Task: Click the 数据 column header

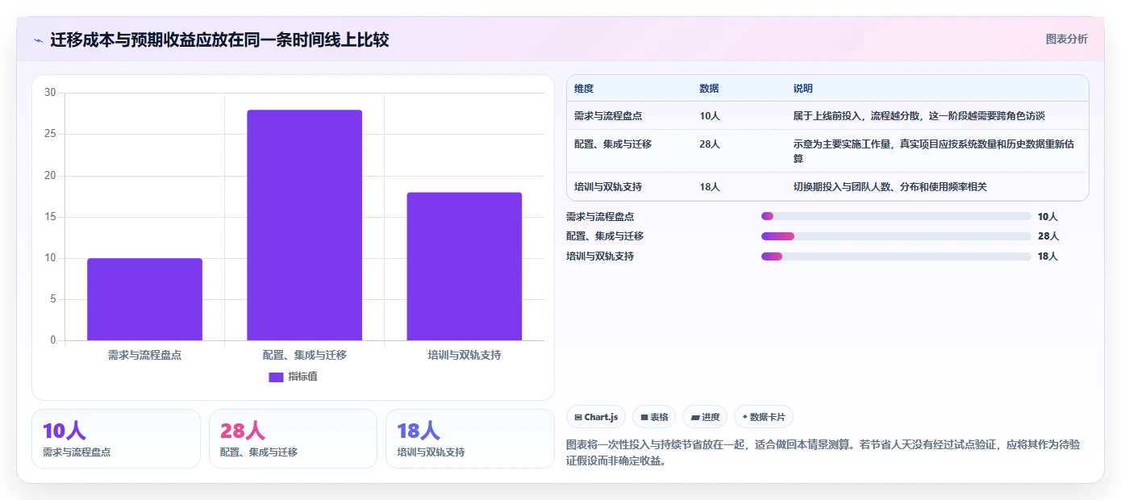Action: tap(710, 89)
